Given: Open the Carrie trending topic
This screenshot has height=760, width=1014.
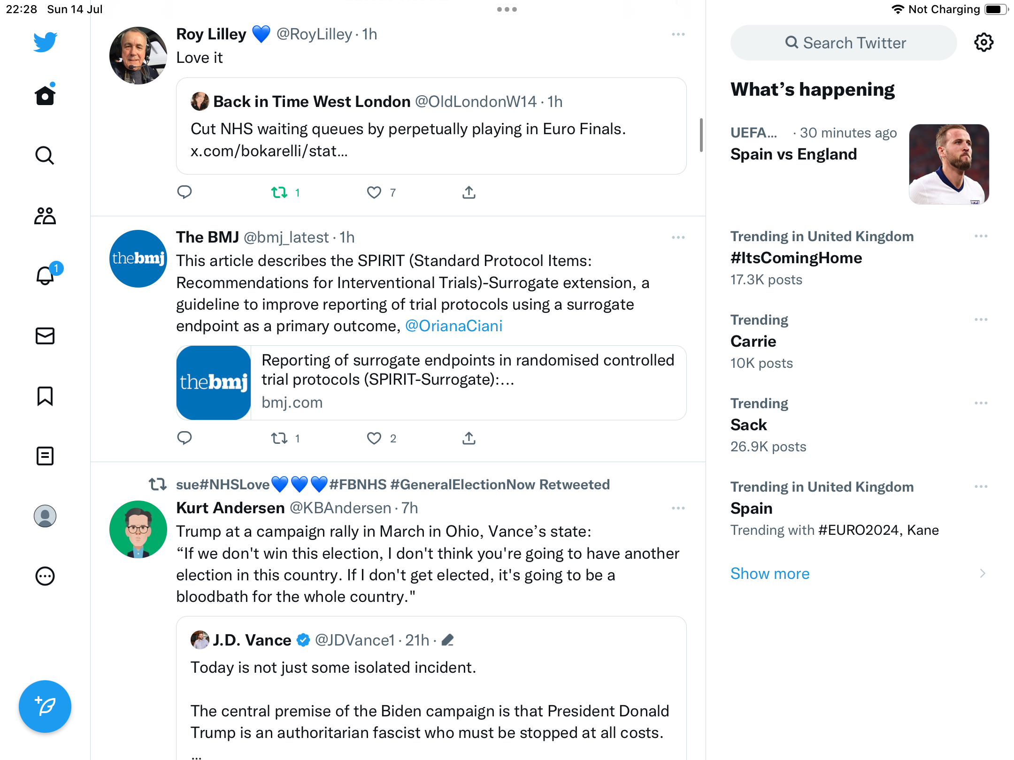Looking at the screenshot, I should (x=753, y=342).
